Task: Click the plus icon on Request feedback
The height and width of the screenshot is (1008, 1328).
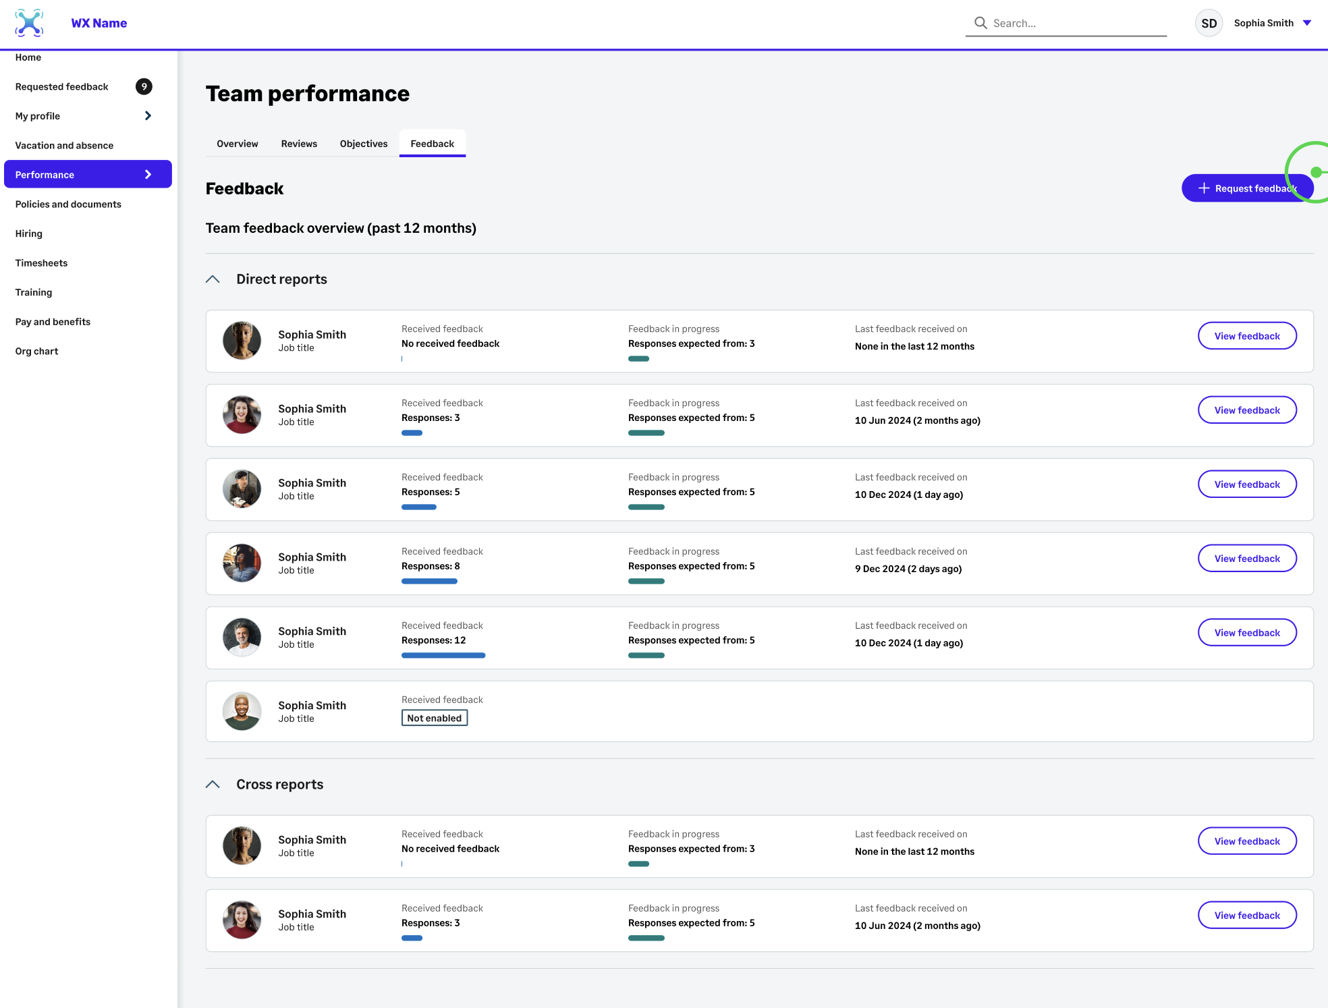Action: click(1204, 188)
